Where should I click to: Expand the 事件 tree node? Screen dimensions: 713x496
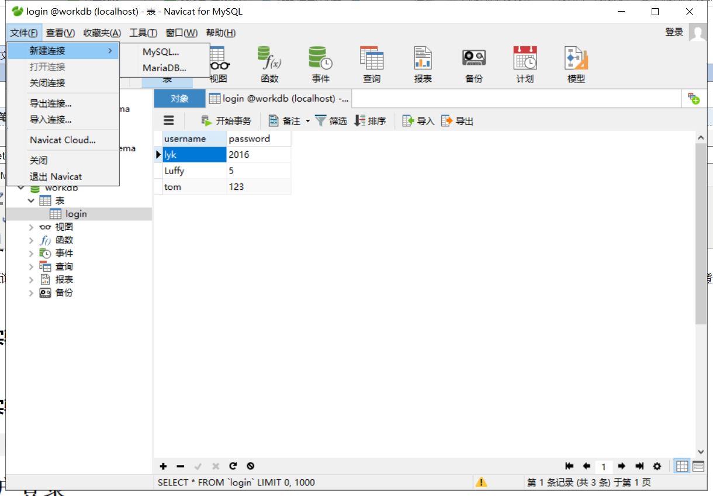pyautogui.click(x=31, y=253)
